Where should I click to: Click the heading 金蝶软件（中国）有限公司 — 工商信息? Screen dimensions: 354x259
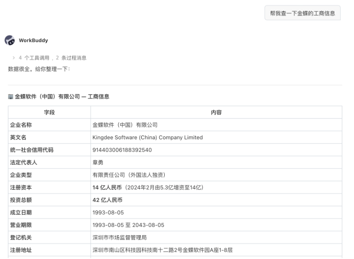point(62,97)
